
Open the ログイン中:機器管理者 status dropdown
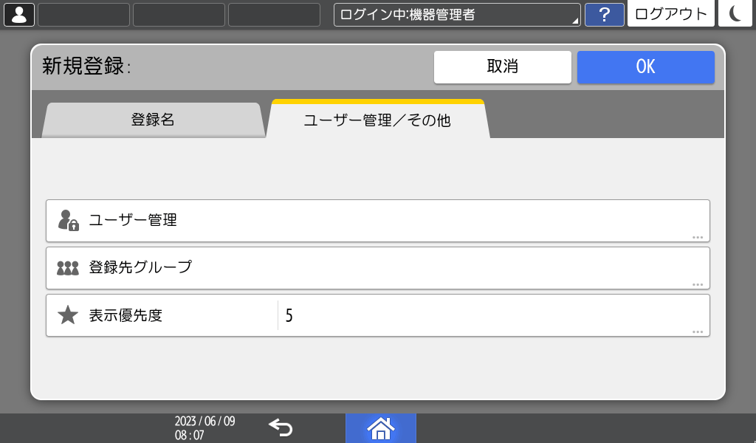pos(456,13)
